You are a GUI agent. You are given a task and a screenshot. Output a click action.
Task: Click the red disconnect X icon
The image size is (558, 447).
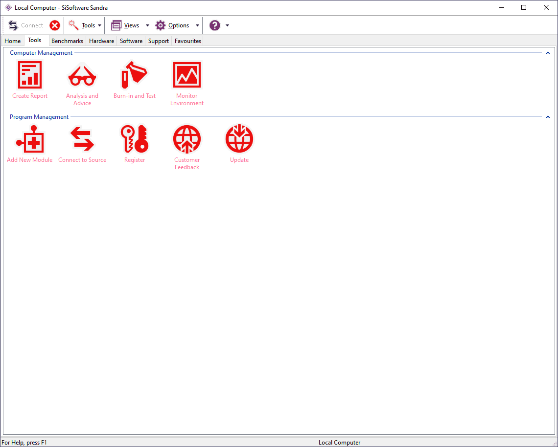54,25
